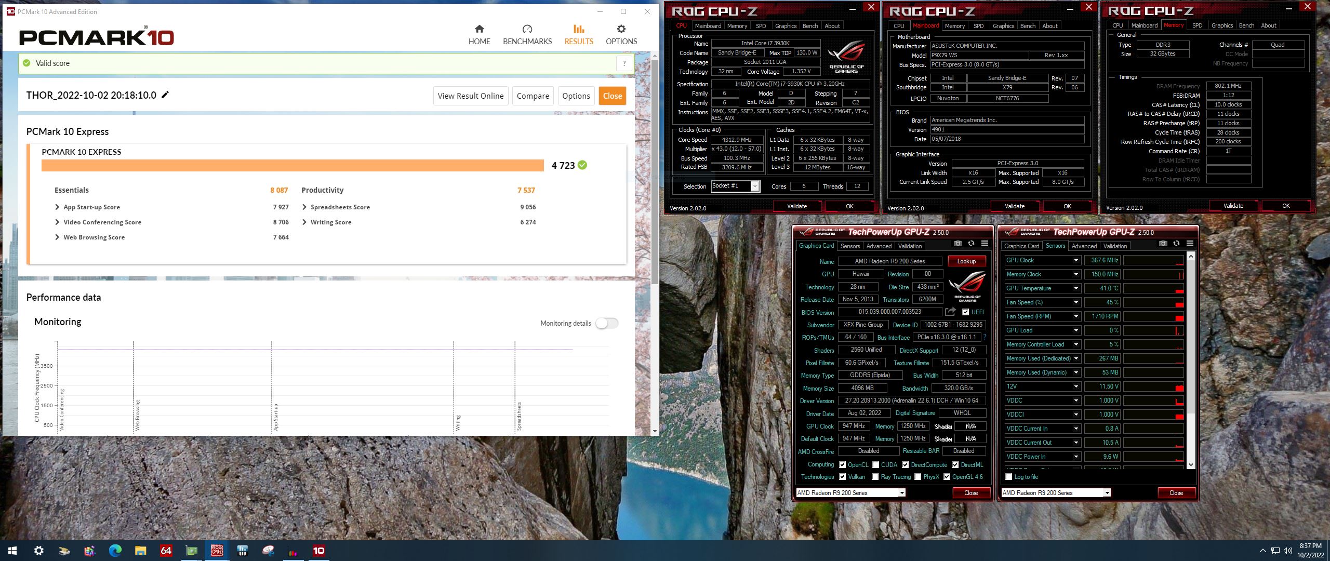The height and width of the screenshot is (561, 1330).
Task: Take screenshot in GPU-Z Sensors window camera icon
Action: [1163, 243]
